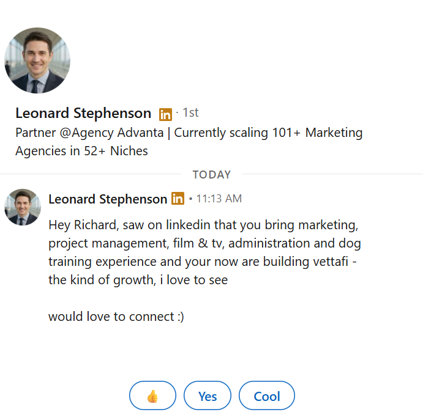The image size is (423, 415).
Task: Click LinkedIn badge next to message sender
Action: point(178,199)
